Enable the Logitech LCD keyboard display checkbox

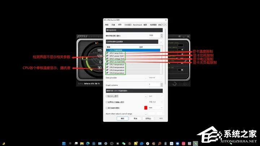tap(107, 102)
